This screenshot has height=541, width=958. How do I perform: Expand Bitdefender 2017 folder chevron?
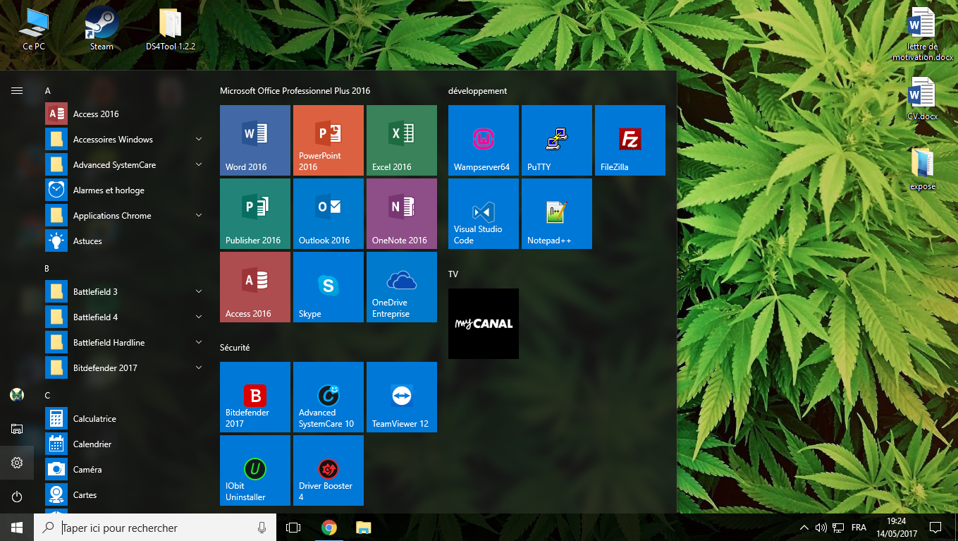click(199, 367)
